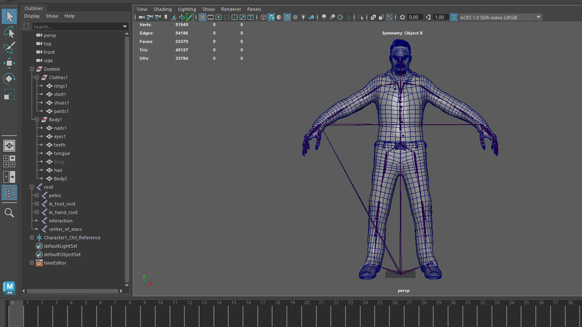Open the Panels menu

tap(254, 9)
